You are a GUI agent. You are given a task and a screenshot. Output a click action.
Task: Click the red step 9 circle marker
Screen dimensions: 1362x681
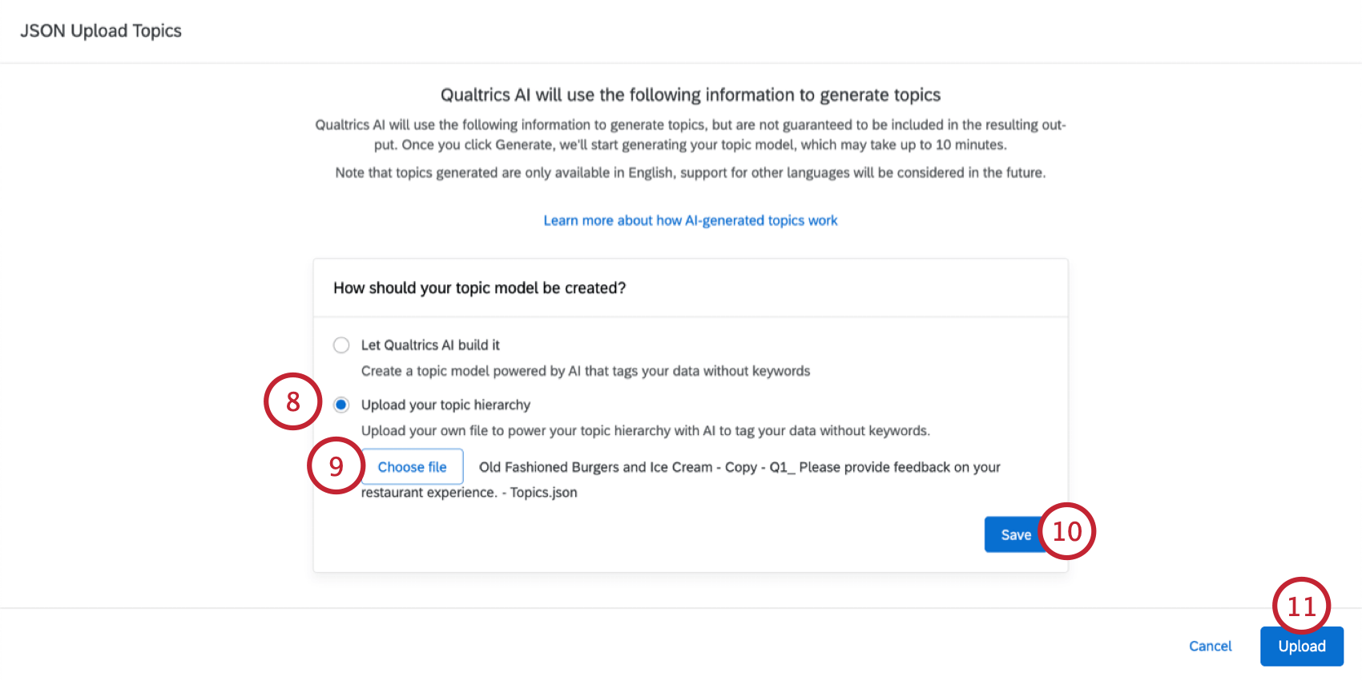pos(336,465)
